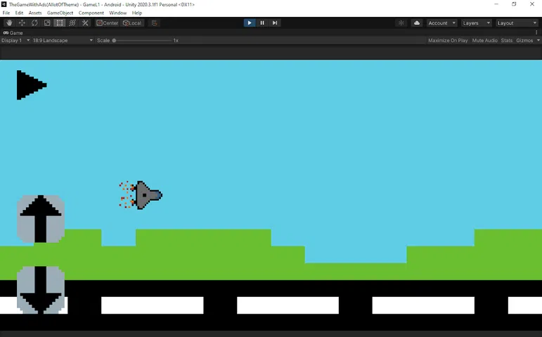This screenshot has height=337, width=542.
Task: Click the Pause button
Action: pyautogui.click(x=262, y=23)
